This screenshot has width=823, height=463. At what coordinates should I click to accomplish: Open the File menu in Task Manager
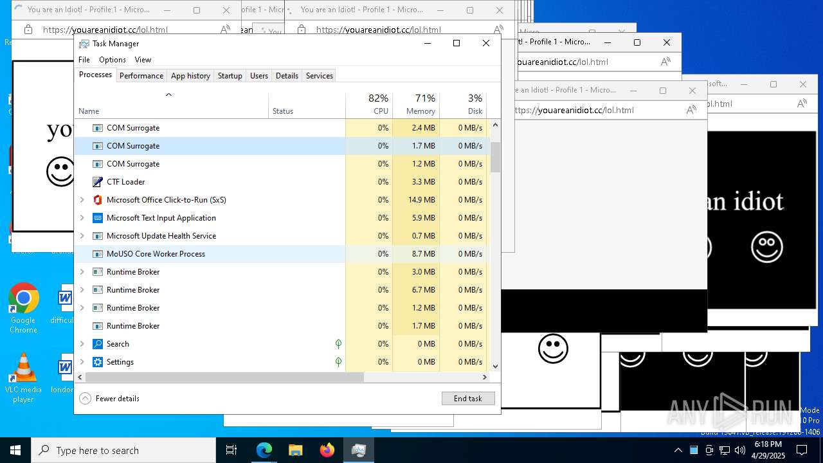click(84, 60)
